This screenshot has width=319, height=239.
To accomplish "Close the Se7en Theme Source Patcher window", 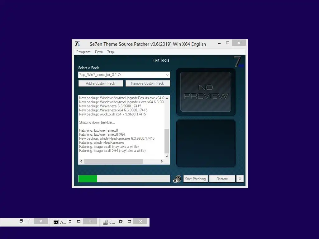I will click(239, 43).
